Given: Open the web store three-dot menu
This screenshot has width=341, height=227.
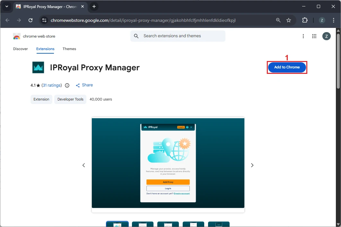Looking at the screenshot, I should pyautogui.click(x=303, y=36).
